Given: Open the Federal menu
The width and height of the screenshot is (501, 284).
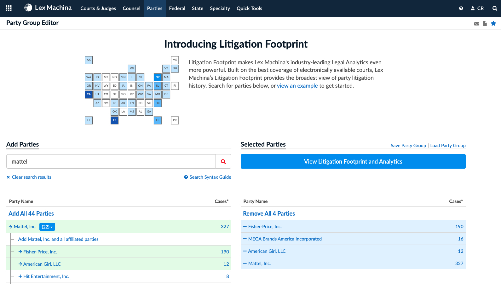Looking at the screenshot, I should point(177,9).
